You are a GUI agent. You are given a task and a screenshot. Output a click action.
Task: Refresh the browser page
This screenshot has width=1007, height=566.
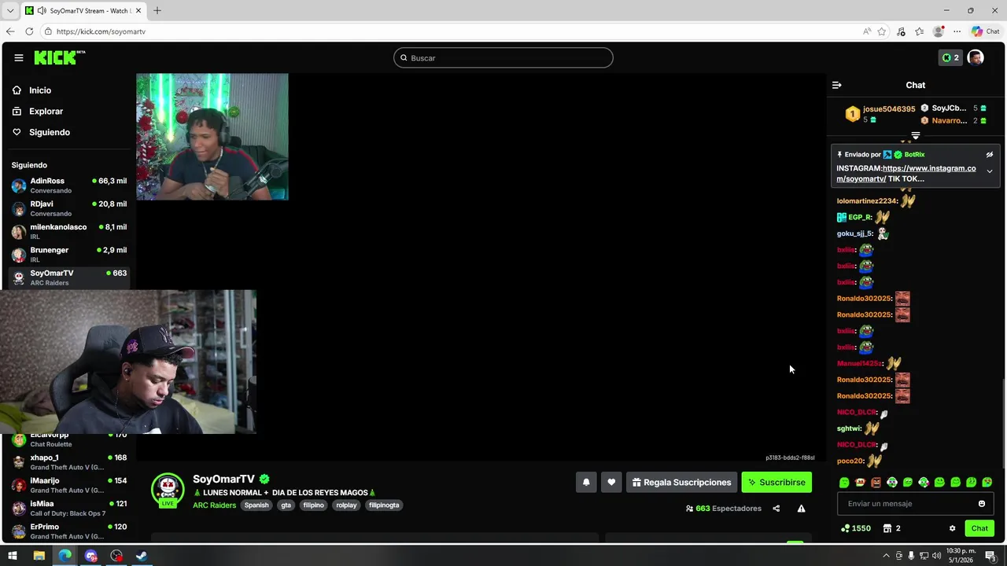click(x=29, y=31)
